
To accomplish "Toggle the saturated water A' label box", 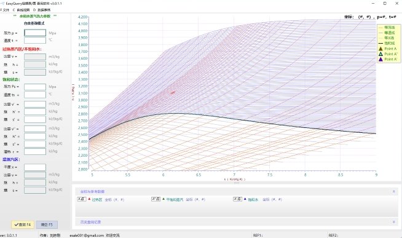I will pyautogui.click(x=237, y=199).
